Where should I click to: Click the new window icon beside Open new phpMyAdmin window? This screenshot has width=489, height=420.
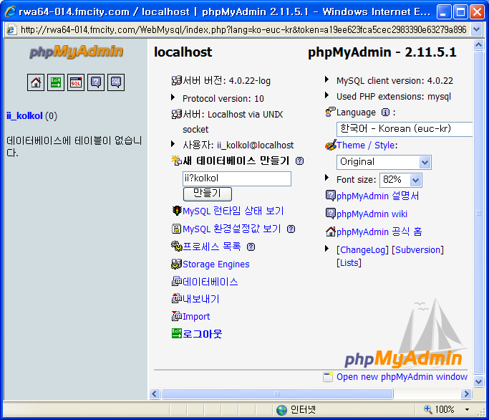coord(328,377)
